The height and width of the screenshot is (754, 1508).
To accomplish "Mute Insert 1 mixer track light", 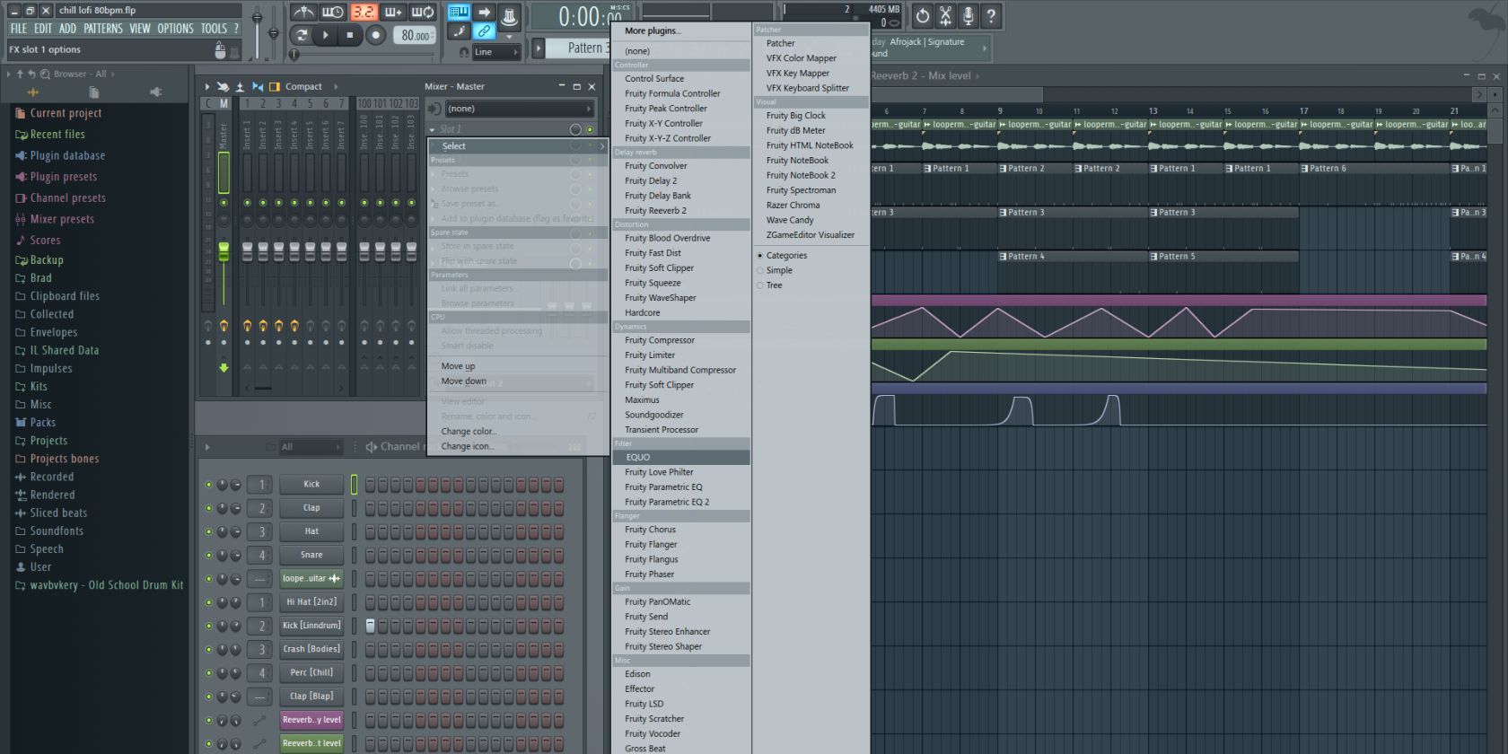I will point(247,203).
